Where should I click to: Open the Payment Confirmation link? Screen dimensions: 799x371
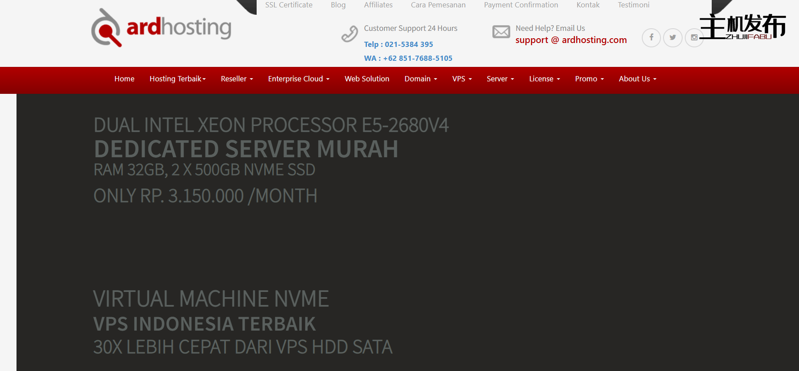(x=521, y=5)
